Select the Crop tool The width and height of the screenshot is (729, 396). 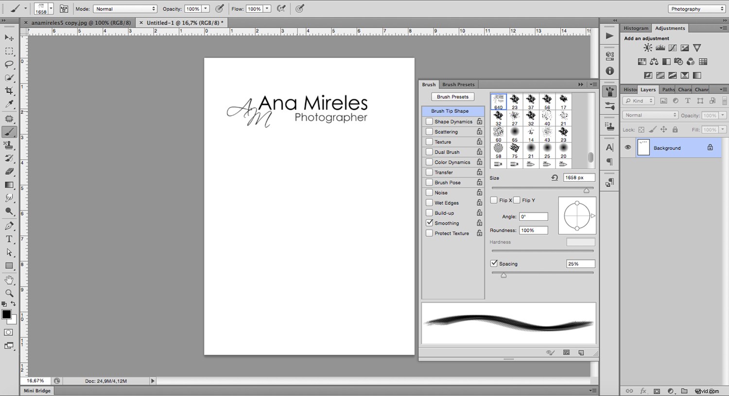click(x=9, y=90)
